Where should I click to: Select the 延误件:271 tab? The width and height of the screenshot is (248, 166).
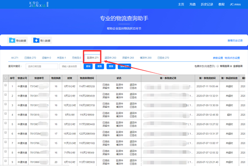click(93, 58)
